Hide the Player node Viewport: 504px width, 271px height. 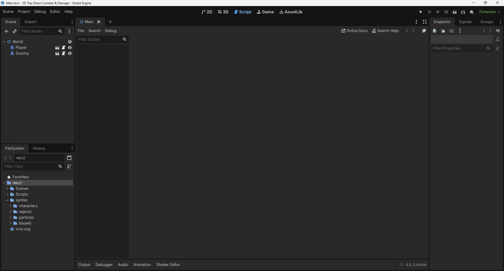(x=70, y=48)
